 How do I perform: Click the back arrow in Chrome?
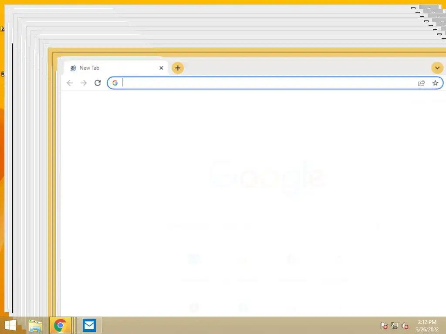pyautogui.click(x=70, y=83)
